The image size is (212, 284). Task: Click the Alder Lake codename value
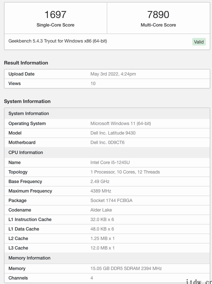(x=101, y=210)
